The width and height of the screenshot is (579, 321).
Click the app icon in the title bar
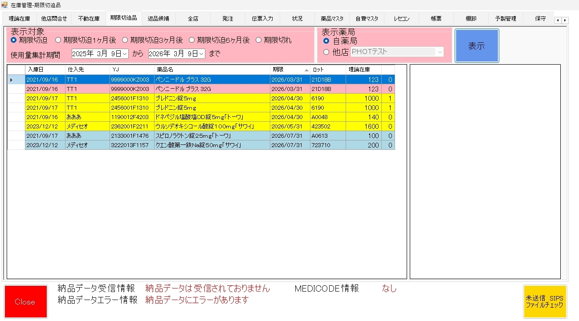(x=4, y=5)
